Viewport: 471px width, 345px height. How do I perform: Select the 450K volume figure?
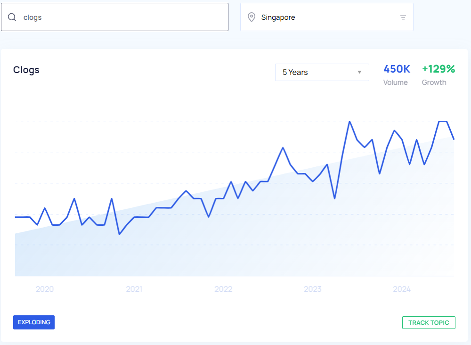(397, 69)
